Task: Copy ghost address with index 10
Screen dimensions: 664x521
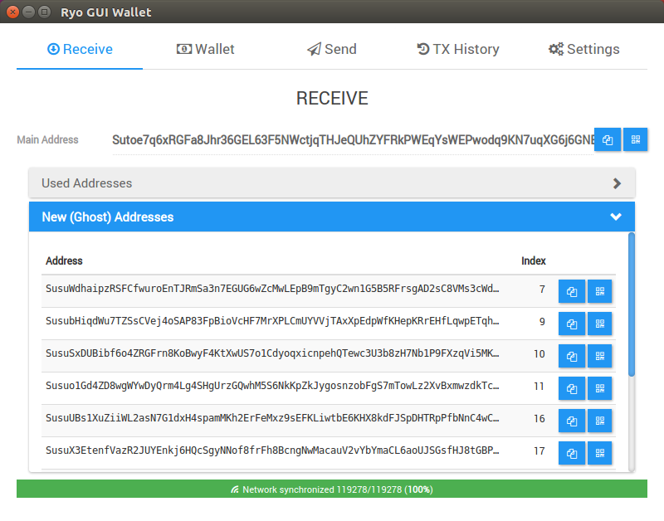Action: [x=572, y=356]
